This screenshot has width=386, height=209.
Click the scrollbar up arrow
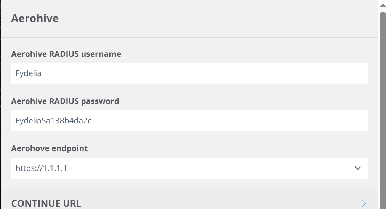pyautogui.click(x=383, y=5)
